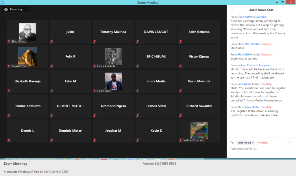Click ERIC NGUMI sender link in first message

tap(245, 17)
